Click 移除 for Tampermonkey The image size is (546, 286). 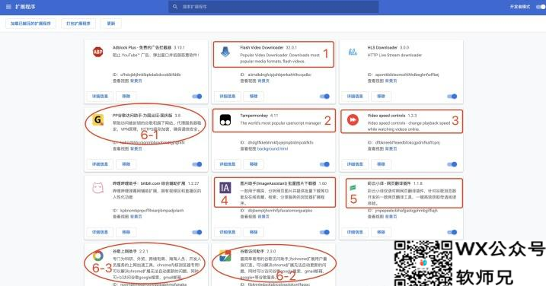[x=254, y=164]
